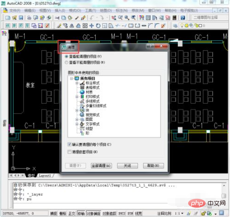Click the Mirror tool icon

[72, 26]
